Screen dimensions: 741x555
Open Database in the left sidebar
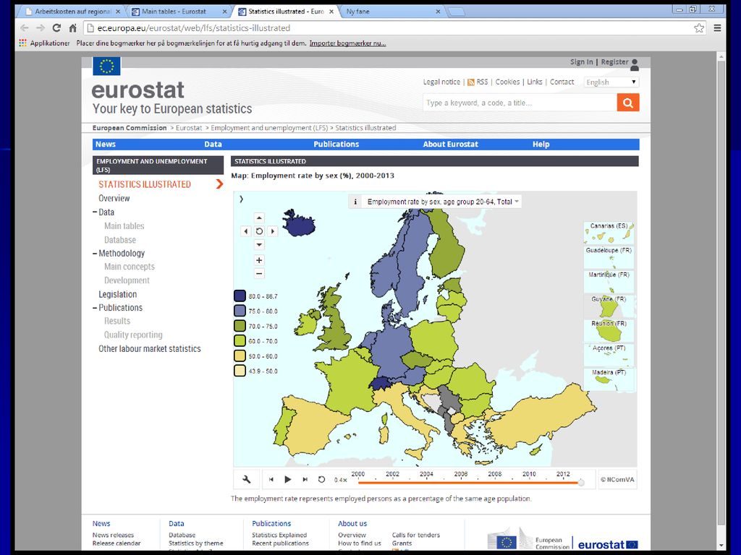point(120,240)
